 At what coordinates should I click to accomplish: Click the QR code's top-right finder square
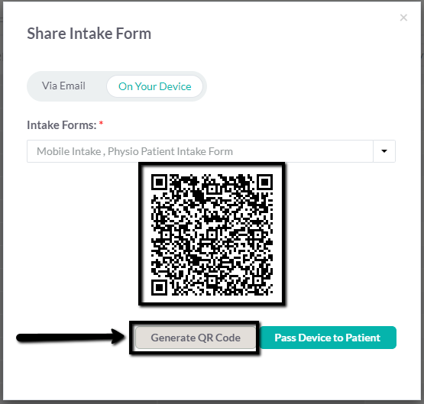pyautogui.click(x=265, y=182)
